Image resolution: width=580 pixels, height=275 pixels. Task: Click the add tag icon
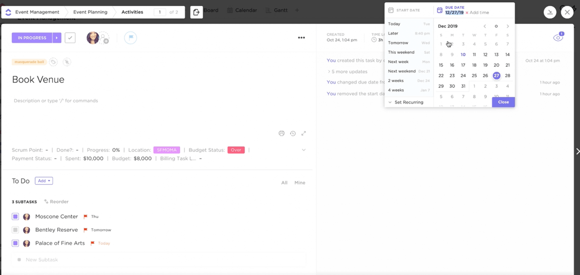(x=53, y=62)
